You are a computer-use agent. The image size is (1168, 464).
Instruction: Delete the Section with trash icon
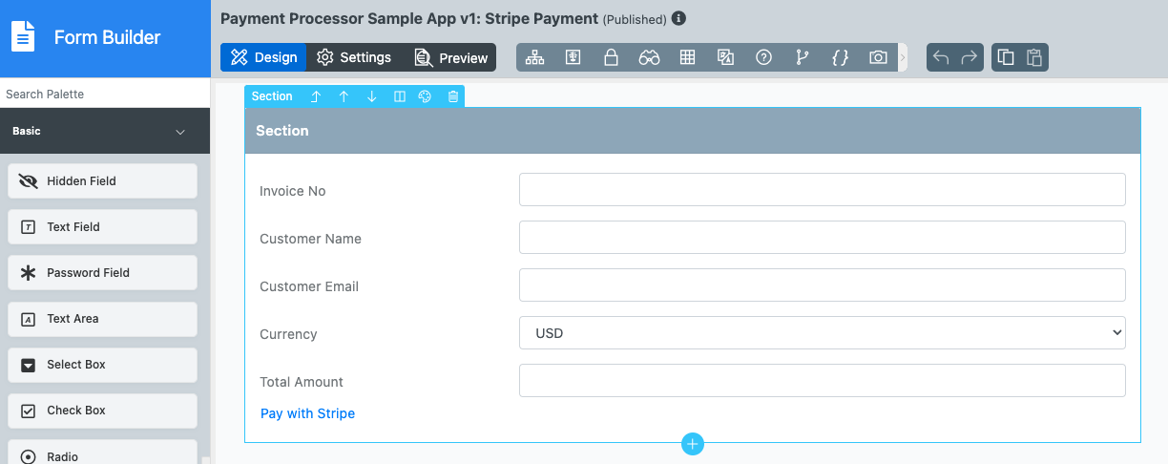(453, 96)
